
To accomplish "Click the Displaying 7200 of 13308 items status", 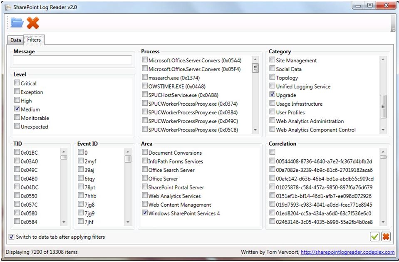I will 42,252.
